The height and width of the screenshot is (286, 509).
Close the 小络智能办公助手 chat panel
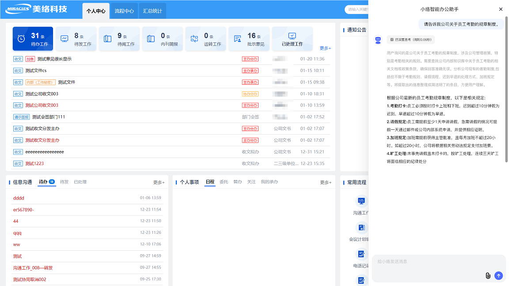point(501,9)
